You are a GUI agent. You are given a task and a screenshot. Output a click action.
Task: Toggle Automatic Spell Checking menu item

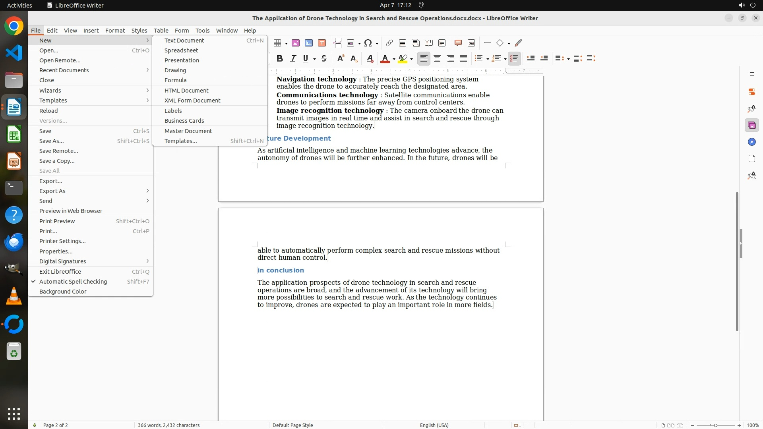tap(73, 282)
